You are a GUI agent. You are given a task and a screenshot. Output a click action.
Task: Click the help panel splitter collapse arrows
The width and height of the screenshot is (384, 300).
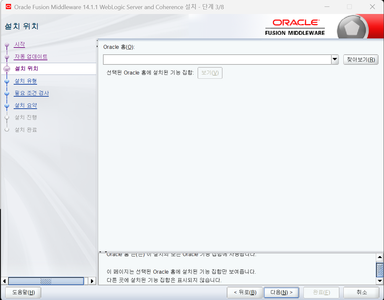103,252
